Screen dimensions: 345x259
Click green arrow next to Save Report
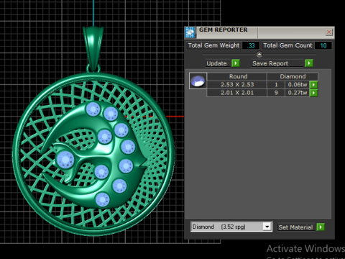pos(309,63)
